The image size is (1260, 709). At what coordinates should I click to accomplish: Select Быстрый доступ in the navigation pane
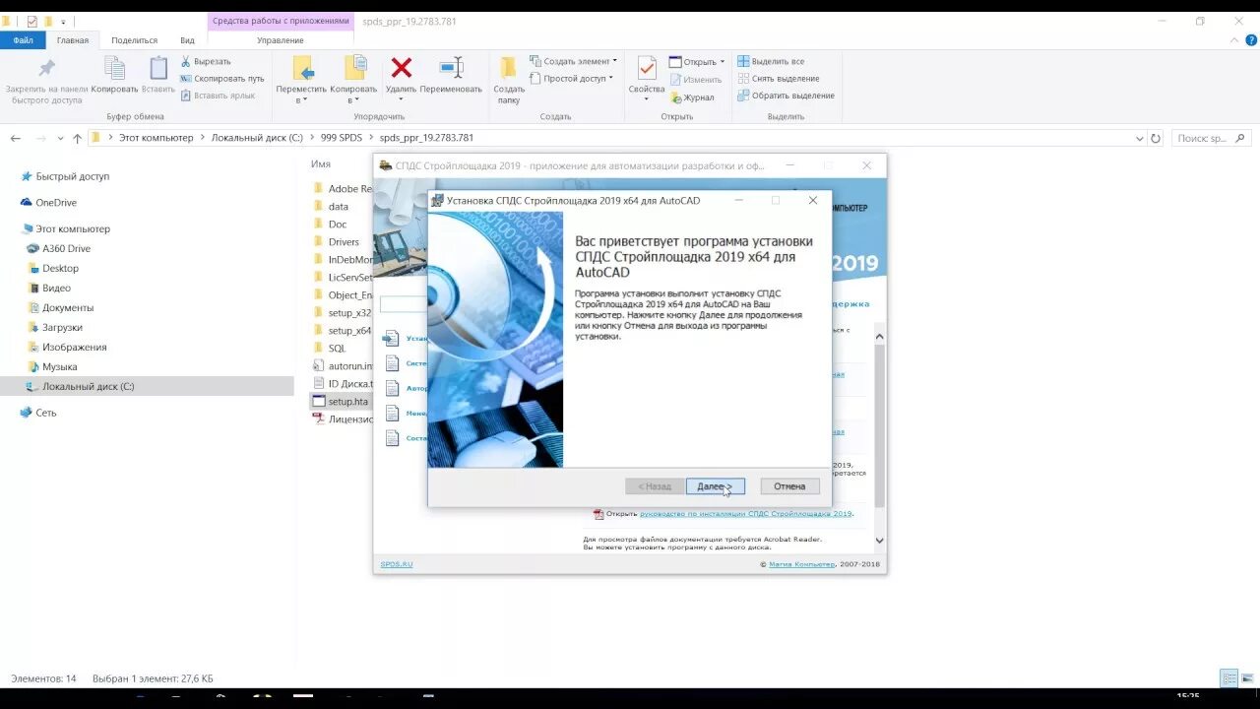(x=73, y=177)
